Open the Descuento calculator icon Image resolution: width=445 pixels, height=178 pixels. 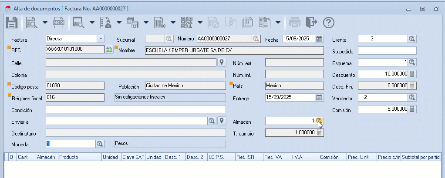click(412, 74)
